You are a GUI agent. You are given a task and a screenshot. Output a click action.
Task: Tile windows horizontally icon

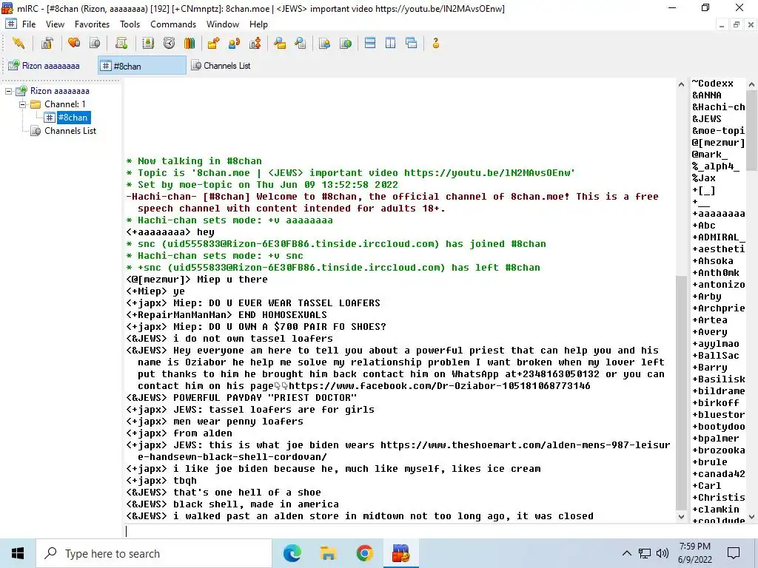click(x=370, y=44)
